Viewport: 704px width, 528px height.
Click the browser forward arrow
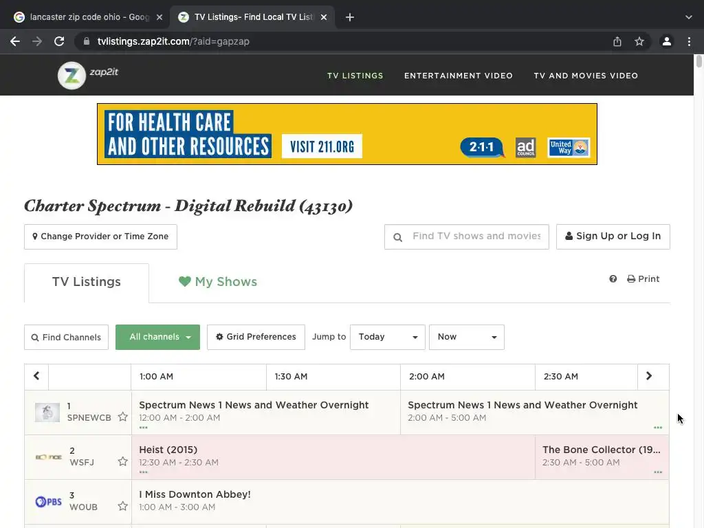[x=37, y=41]
